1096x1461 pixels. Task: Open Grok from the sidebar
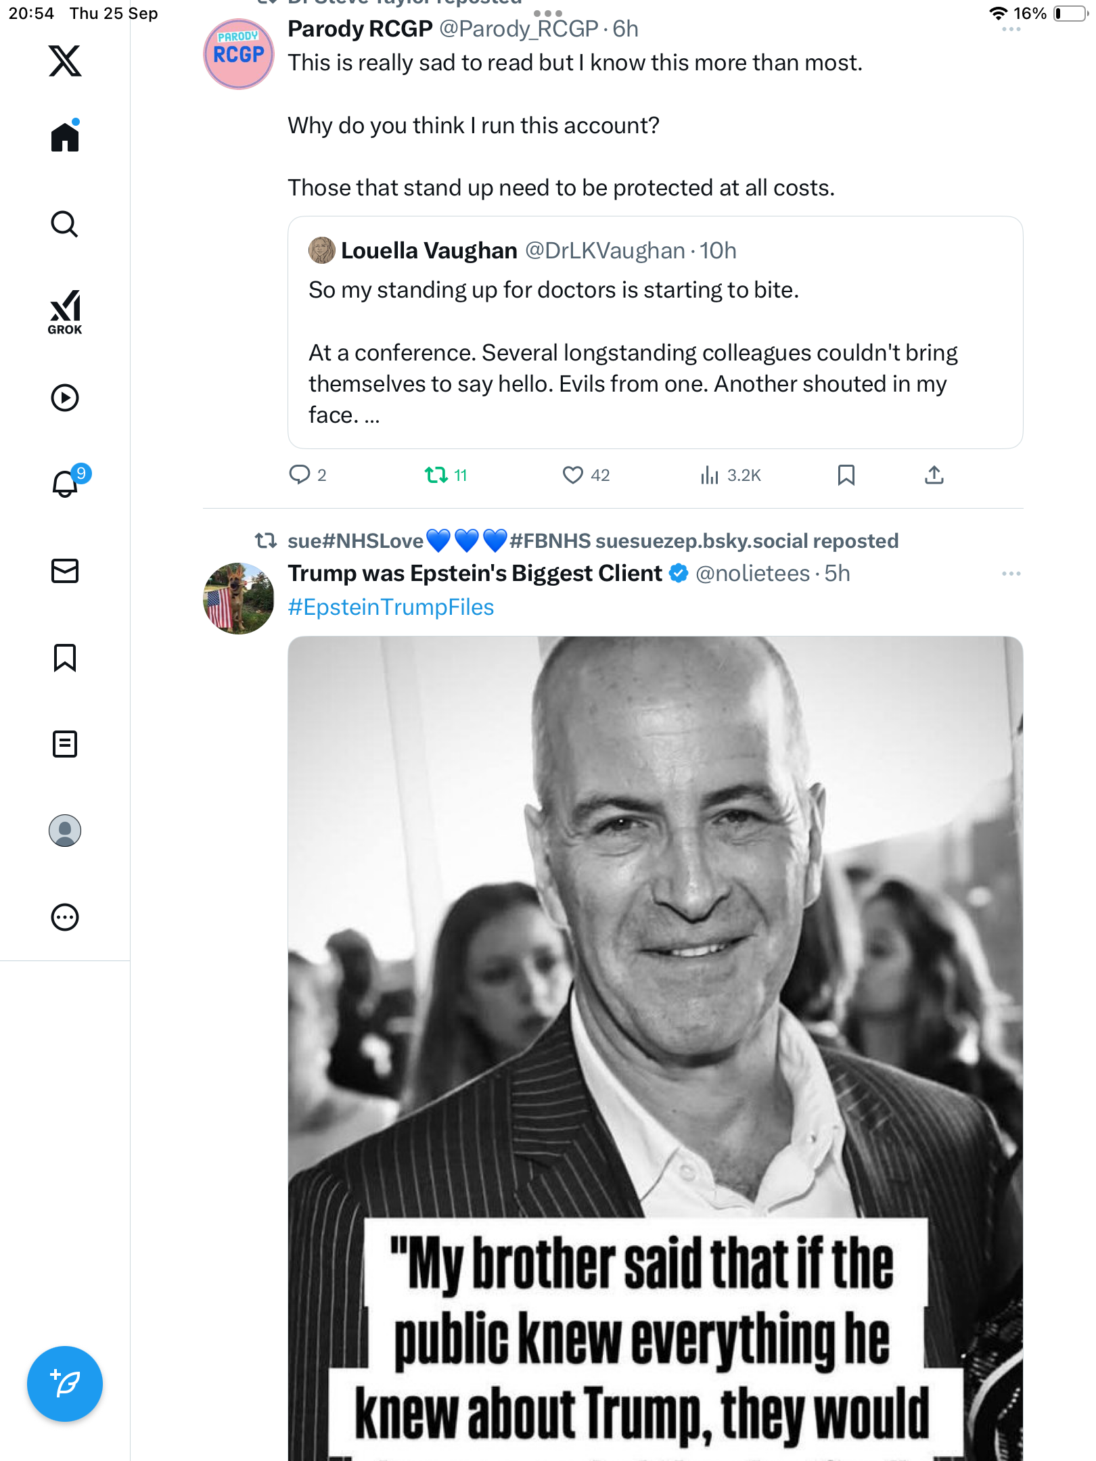[65, 312]
